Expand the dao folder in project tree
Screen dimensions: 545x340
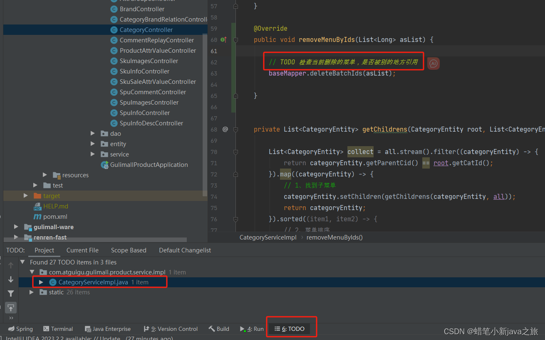click(93, 133)
